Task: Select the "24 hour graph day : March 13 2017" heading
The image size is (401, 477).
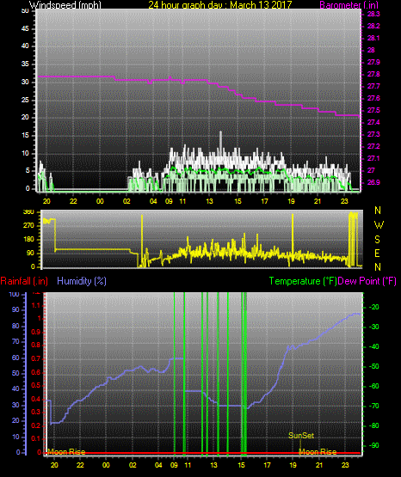Action: (x=220, y=4)
